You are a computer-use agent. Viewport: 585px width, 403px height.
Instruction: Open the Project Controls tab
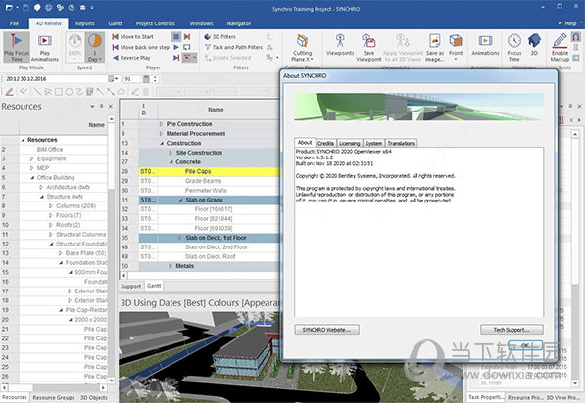coord(155,23)
